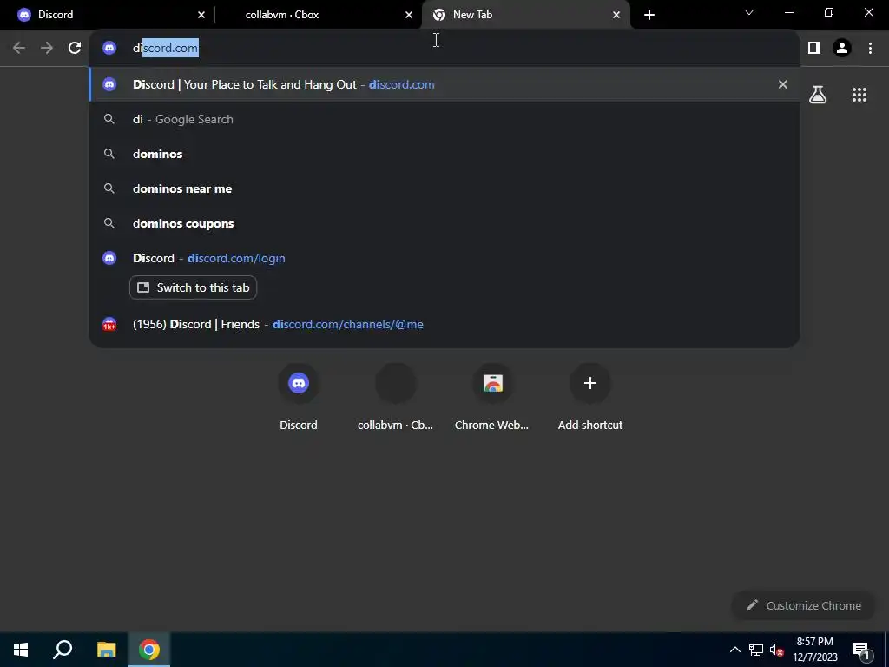Open the network tray icon
Screen dimensions: 889x667
756,650
